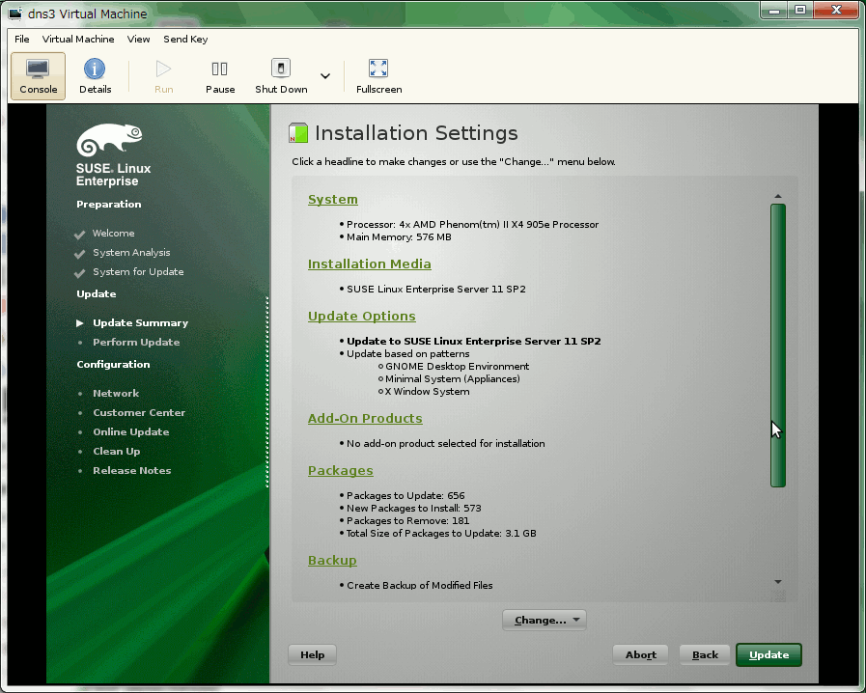866x693 pixels.
Task: Click the "Main Memory: 576 MB" line
Action: (399, 236)
